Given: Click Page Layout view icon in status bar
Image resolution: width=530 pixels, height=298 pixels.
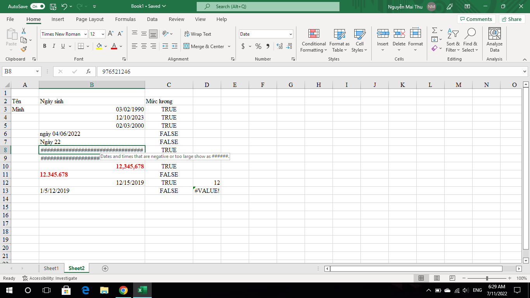Looking at the screenshot, I should (436, 278).
